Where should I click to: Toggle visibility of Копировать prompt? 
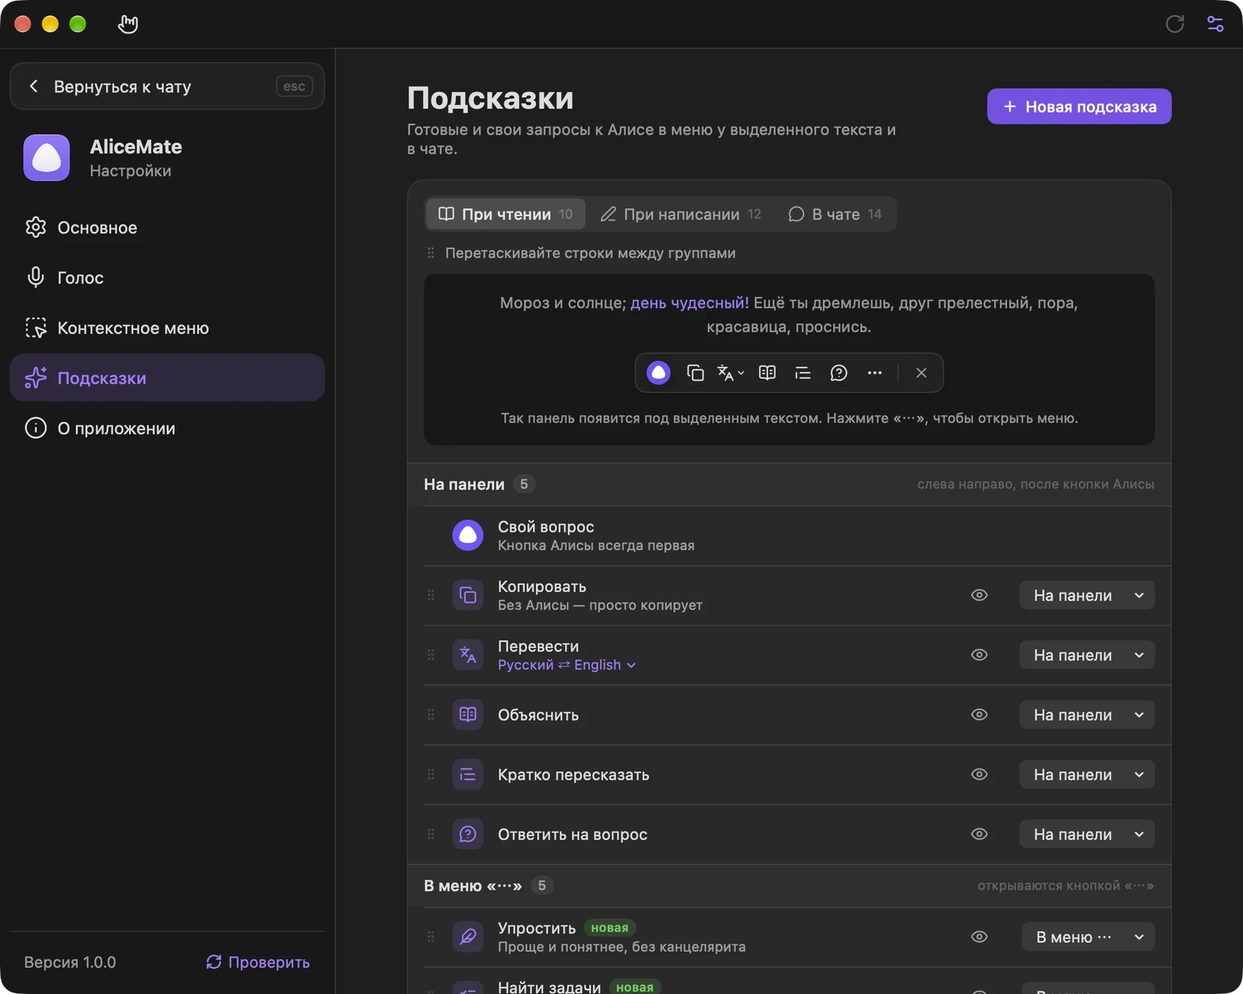(979, 595)
